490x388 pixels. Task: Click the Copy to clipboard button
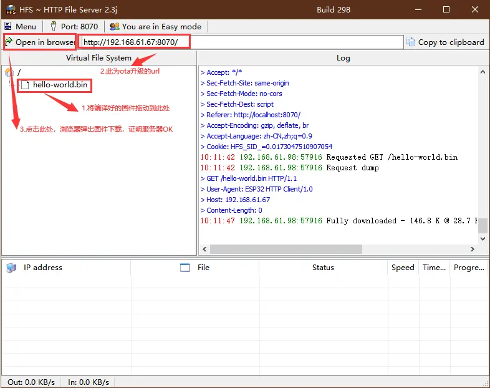point(445,42)
